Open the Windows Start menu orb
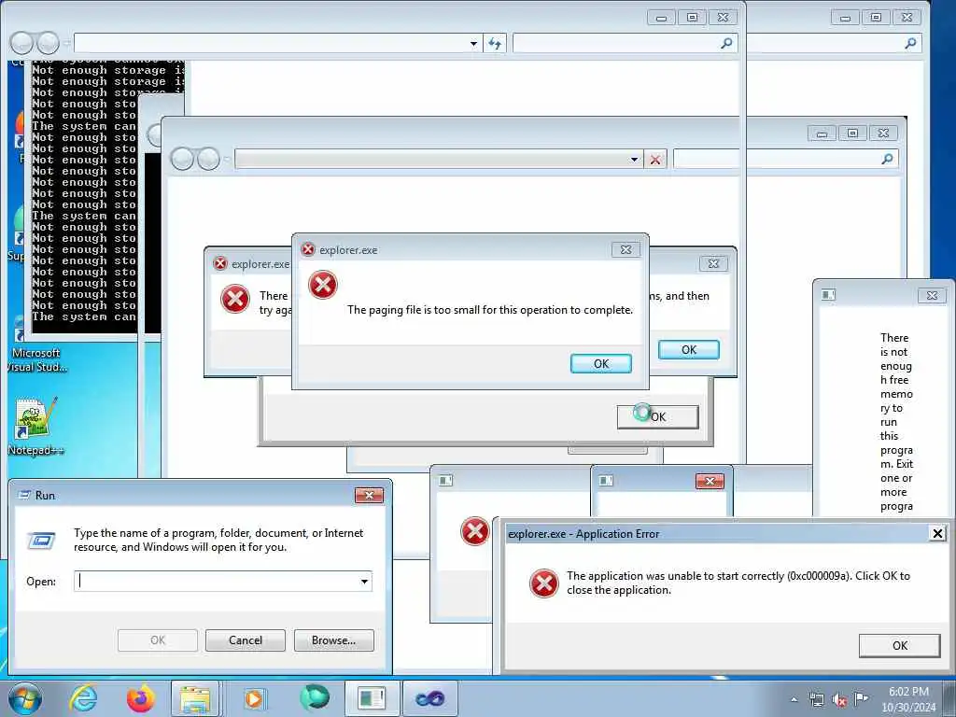Screen dimensions: 956x717 pos(25,698)
